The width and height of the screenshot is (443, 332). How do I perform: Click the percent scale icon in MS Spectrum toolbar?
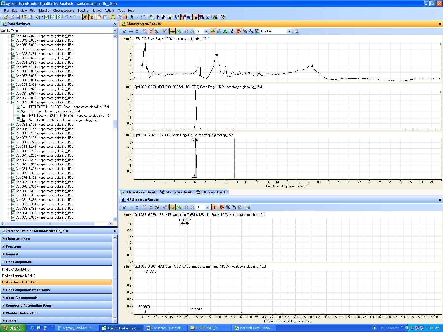coord(228,207)
